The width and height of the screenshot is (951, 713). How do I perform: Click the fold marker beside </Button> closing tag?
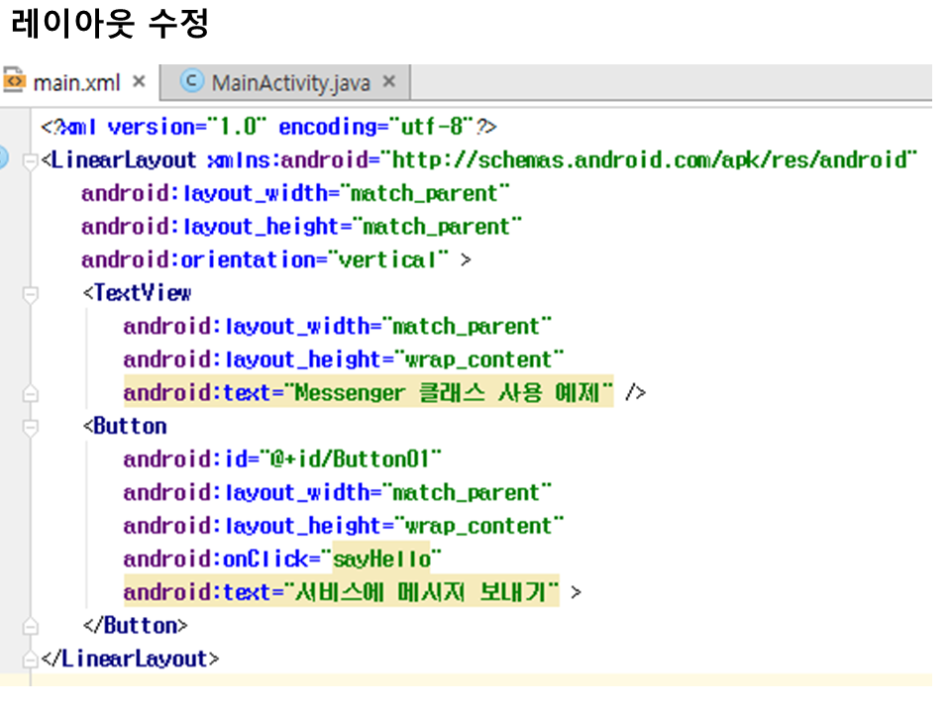(32, 626)
